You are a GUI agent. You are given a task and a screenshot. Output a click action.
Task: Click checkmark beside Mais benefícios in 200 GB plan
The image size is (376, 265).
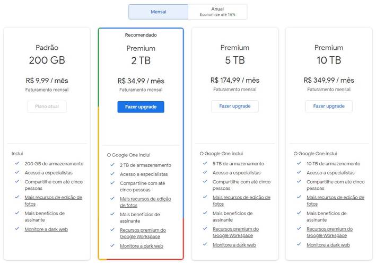click(17, 213)
